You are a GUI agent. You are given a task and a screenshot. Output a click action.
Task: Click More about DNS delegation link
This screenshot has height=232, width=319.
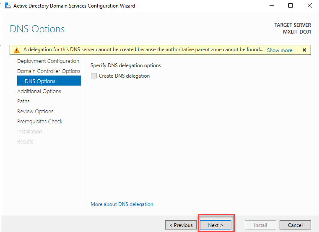coord(122,204)
